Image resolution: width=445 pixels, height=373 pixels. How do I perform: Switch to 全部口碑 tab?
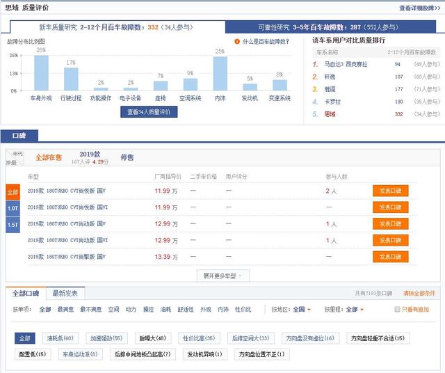click(x=26, y=294)
